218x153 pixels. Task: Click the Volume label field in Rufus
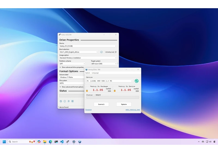point(72,77)
